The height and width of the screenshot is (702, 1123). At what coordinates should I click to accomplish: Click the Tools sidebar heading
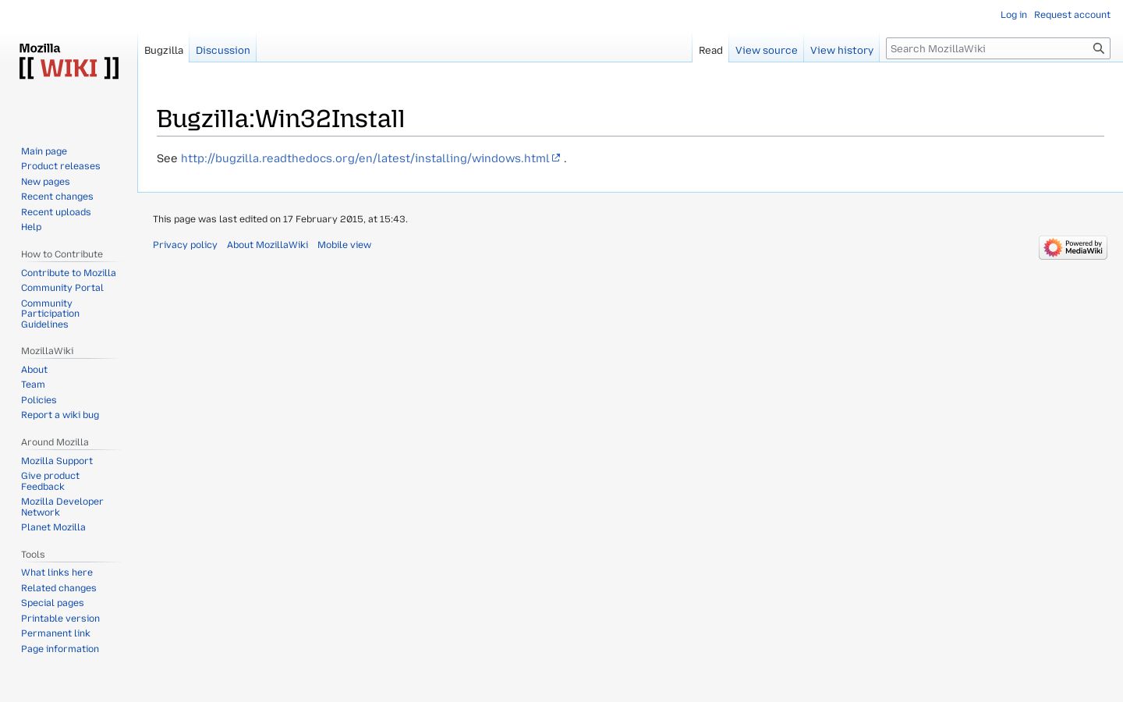(x=33, y=555)
